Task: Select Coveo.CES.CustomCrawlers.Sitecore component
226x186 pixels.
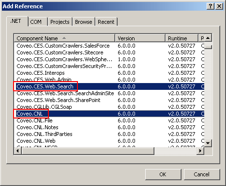Action: [109, 52]
